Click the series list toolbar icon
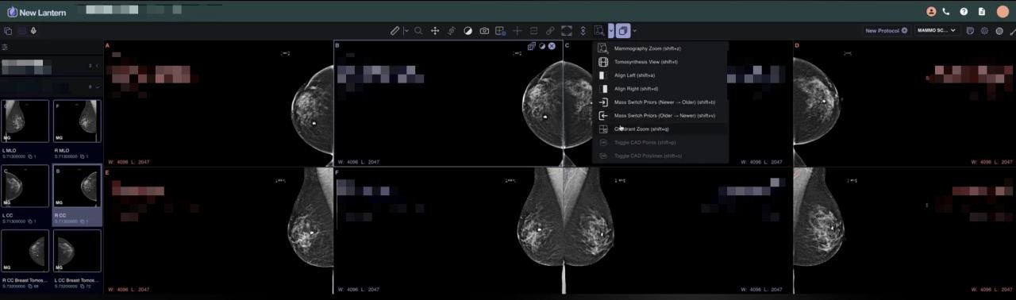1016x300 pixels. point(533,31)
